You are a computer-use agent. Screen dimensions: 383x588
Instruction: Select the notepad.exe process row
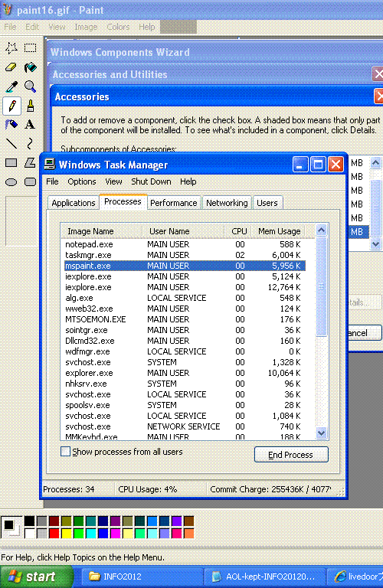[x=185, y=244]
